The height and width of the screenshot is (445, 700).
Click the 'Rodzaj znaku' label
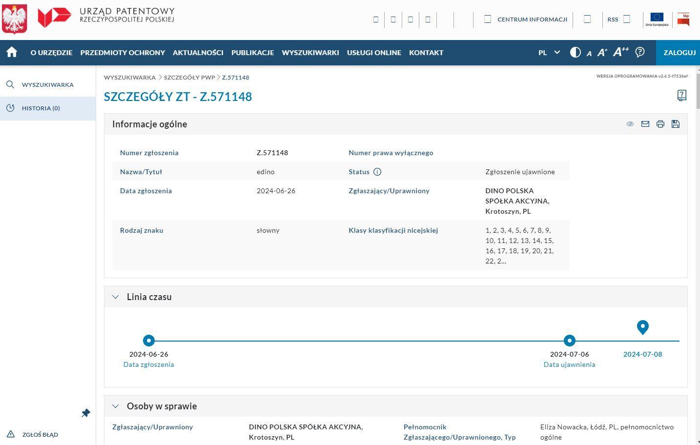(x=142, y=230)
